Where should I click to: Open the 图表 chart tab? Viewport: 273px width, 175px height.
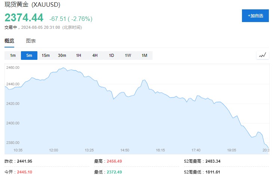31,41
